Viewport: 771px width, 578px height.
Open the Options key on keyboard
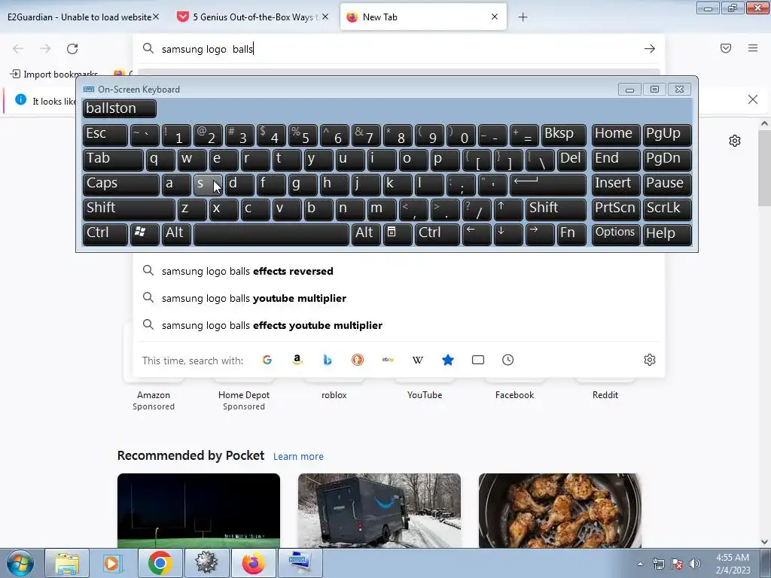pyautogui.click(x=616, y=233)
